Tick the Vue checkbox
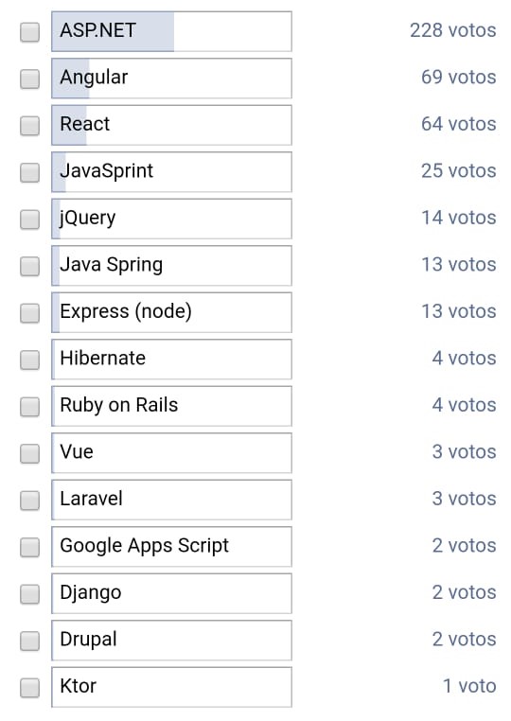Image resolution: width=511 pixels, height=721 pixels. pyautogui.click(x=30, y=453)
